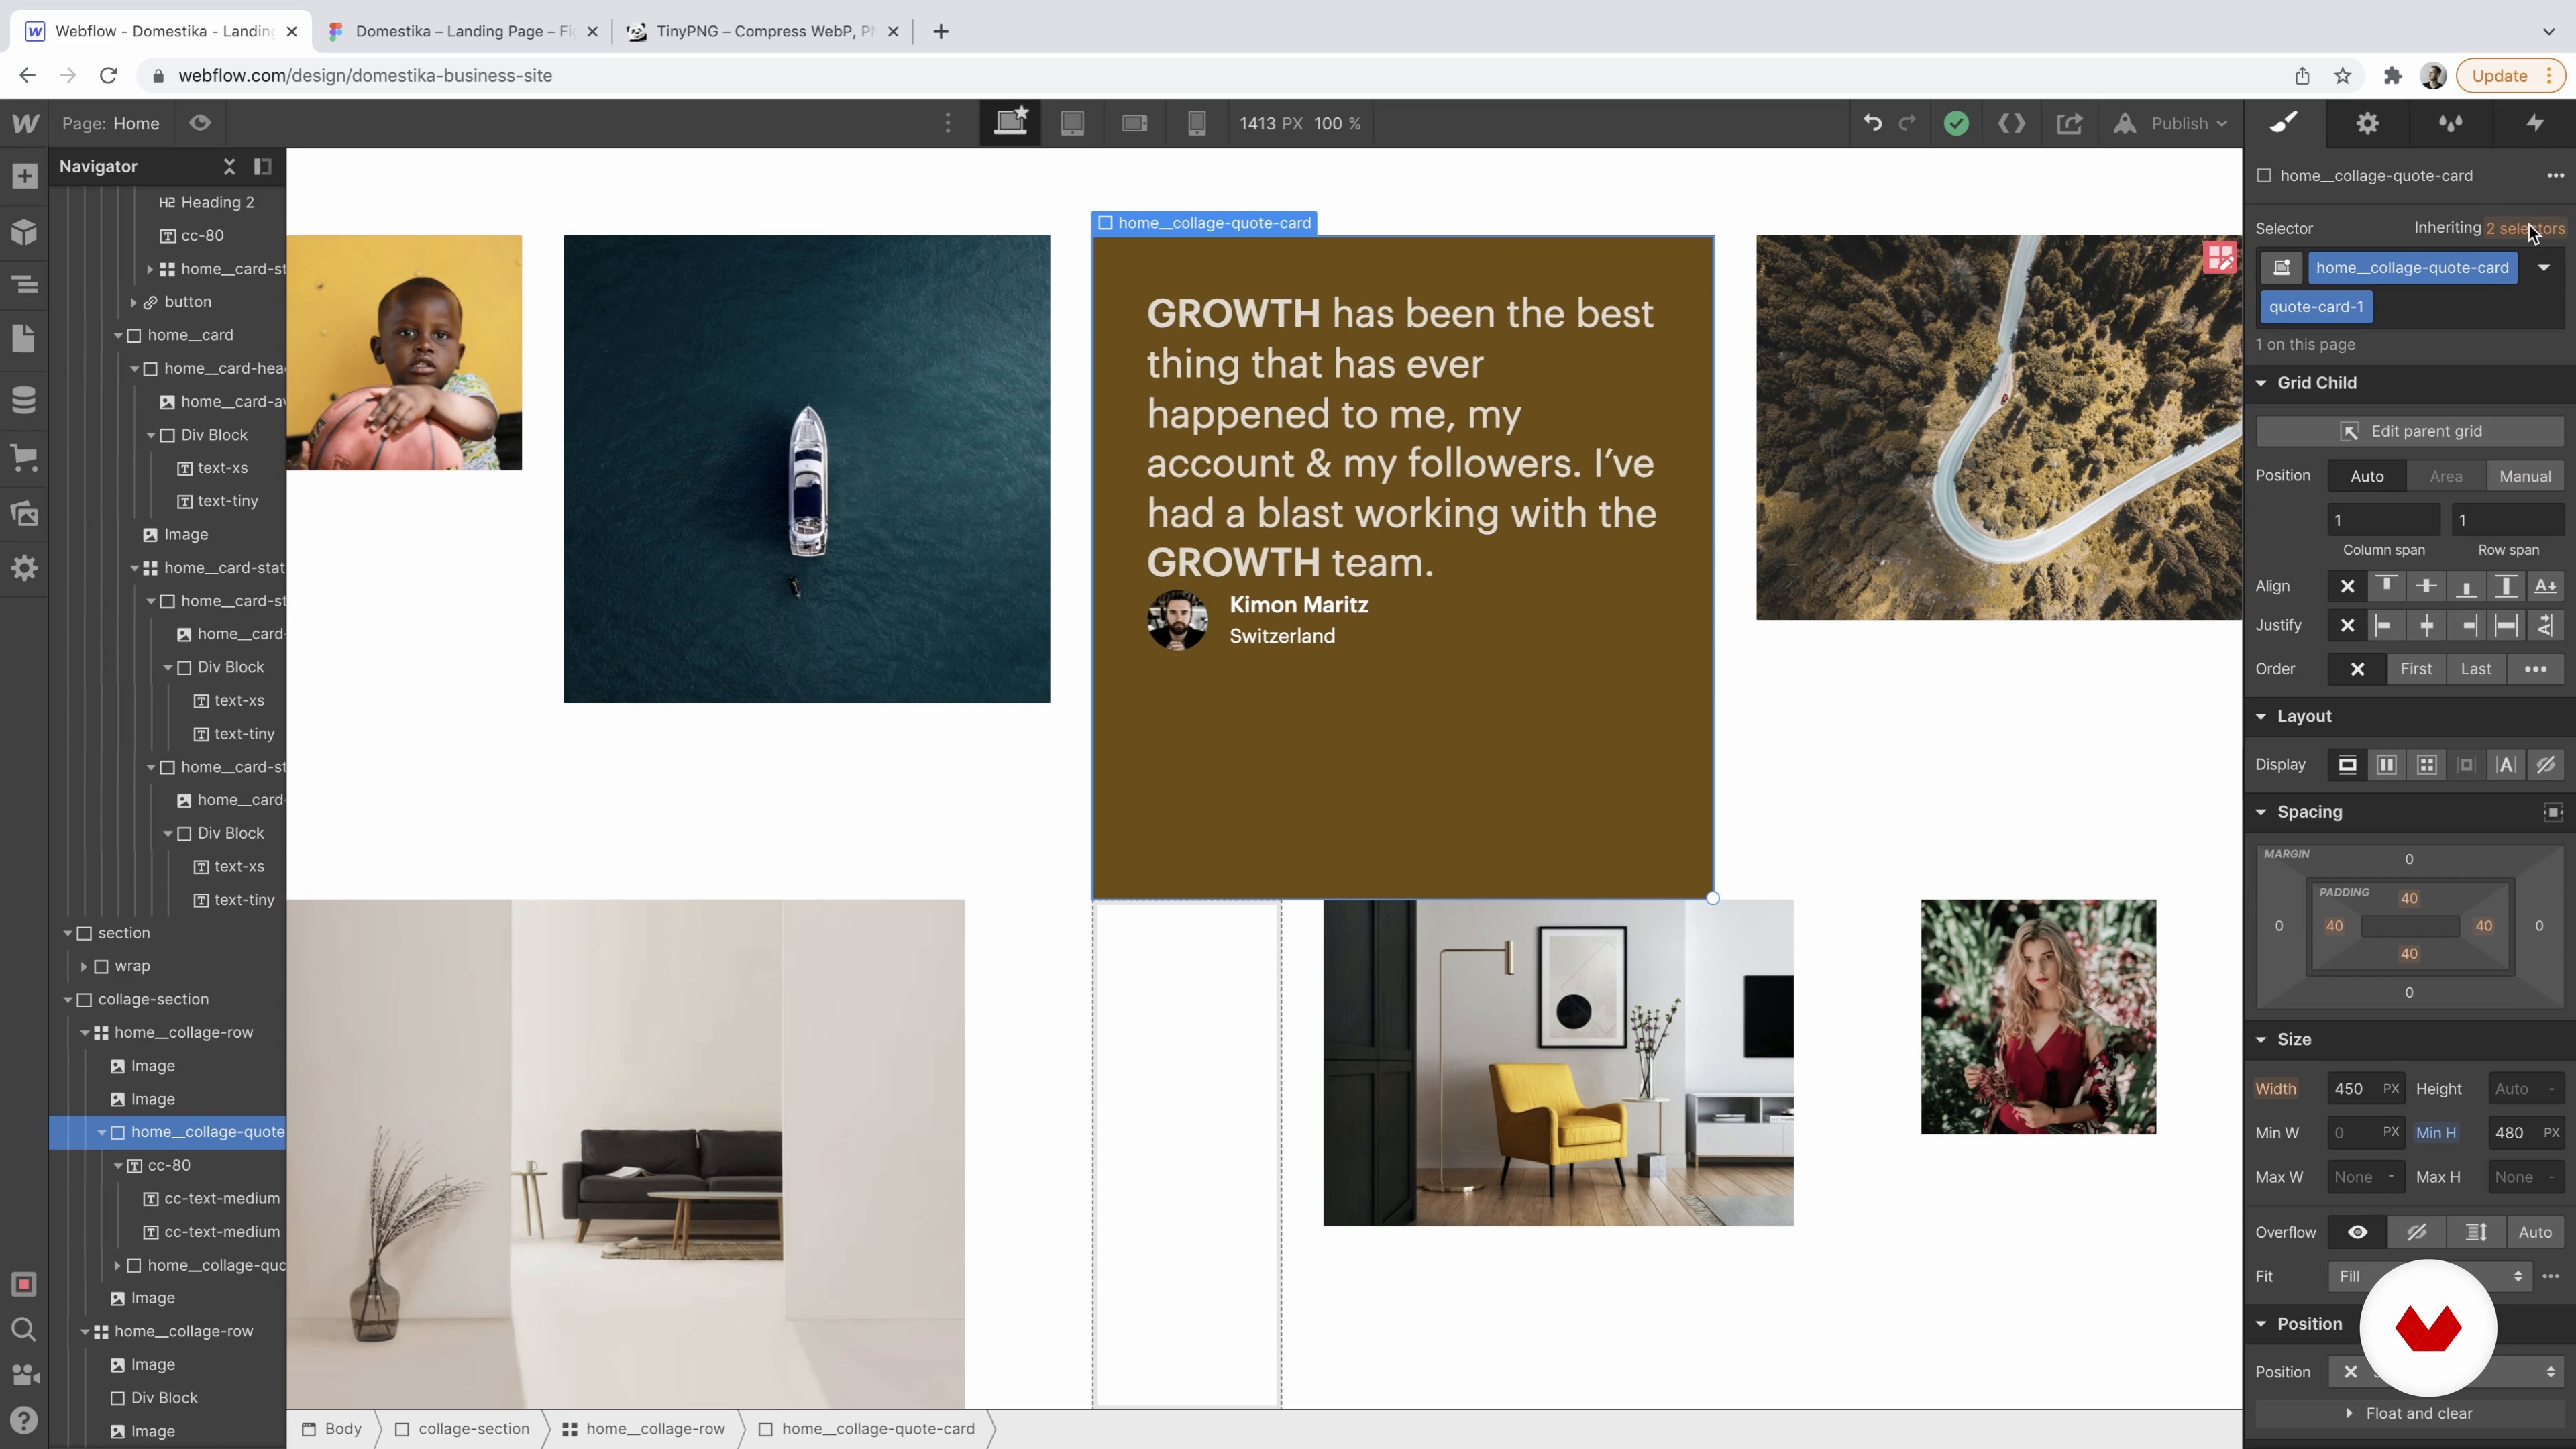The height and width of the screenshot is (1449, 2576).
Task: Open the export code panel
Action: tap(2011, 123)
